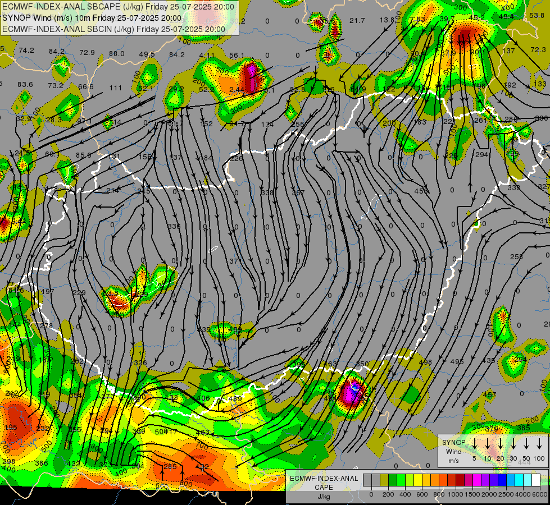Click the 1000 tick label on colorbar

tap(456, 494)
